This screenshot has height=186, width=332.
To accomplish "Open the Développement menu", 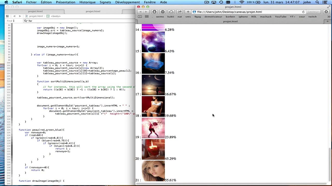I will 128,2.
